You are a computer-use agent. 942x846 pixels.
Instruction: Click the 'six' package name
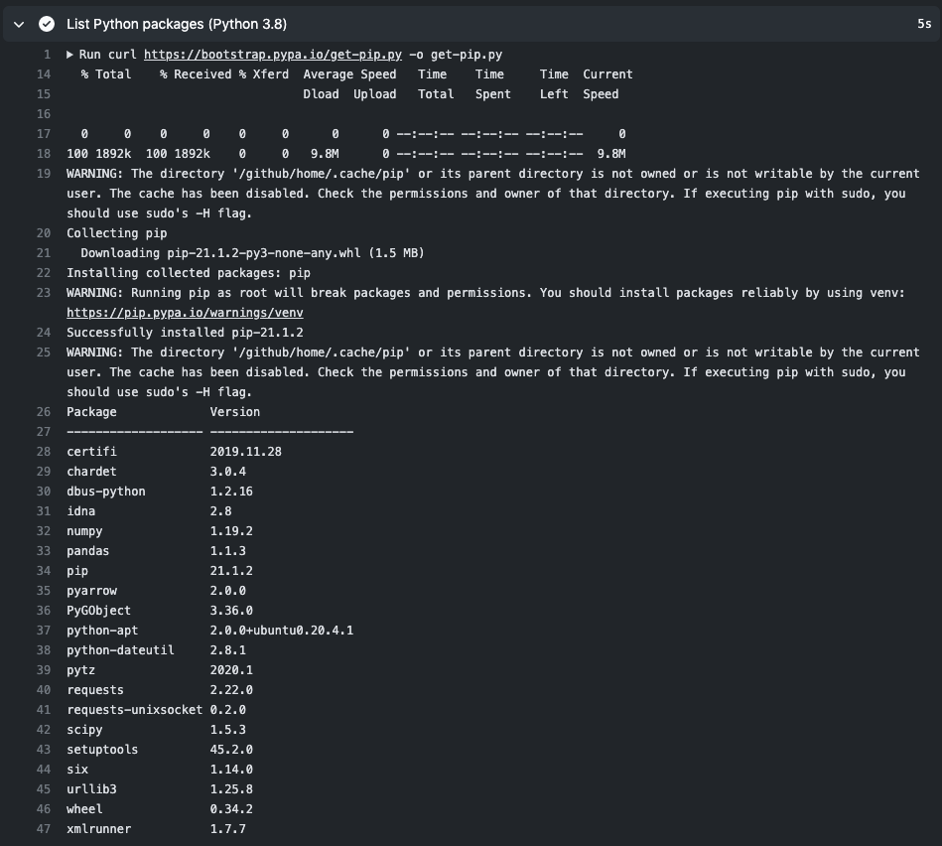[77, 770]
